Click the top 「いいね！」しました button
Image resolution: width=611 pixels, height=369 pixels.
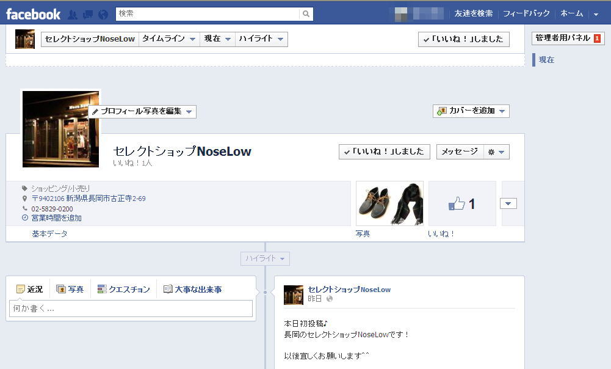click(464, 39)
